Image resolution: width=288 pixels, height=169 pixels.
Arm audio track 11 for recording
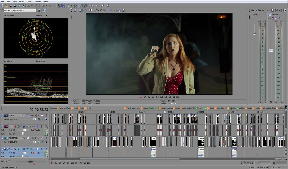click(15, 127)
